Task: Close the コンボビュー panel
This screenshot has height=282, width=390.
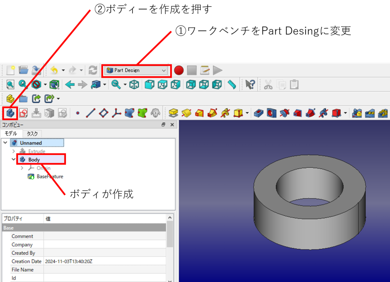Action: click(x=172, y=125)
